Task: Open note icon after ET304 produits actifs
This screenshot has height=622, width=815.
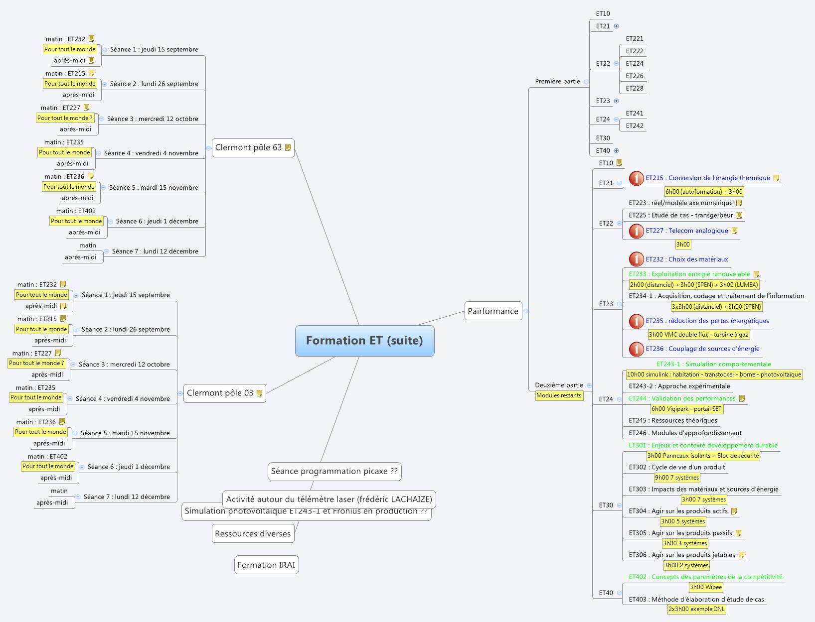Action: click(x=734, y=511)
